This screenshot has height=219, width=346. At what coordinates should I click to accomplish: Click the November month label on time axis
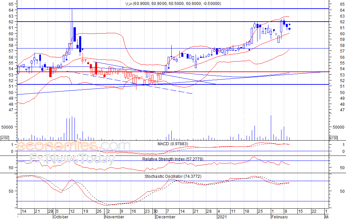click(114, 217)
